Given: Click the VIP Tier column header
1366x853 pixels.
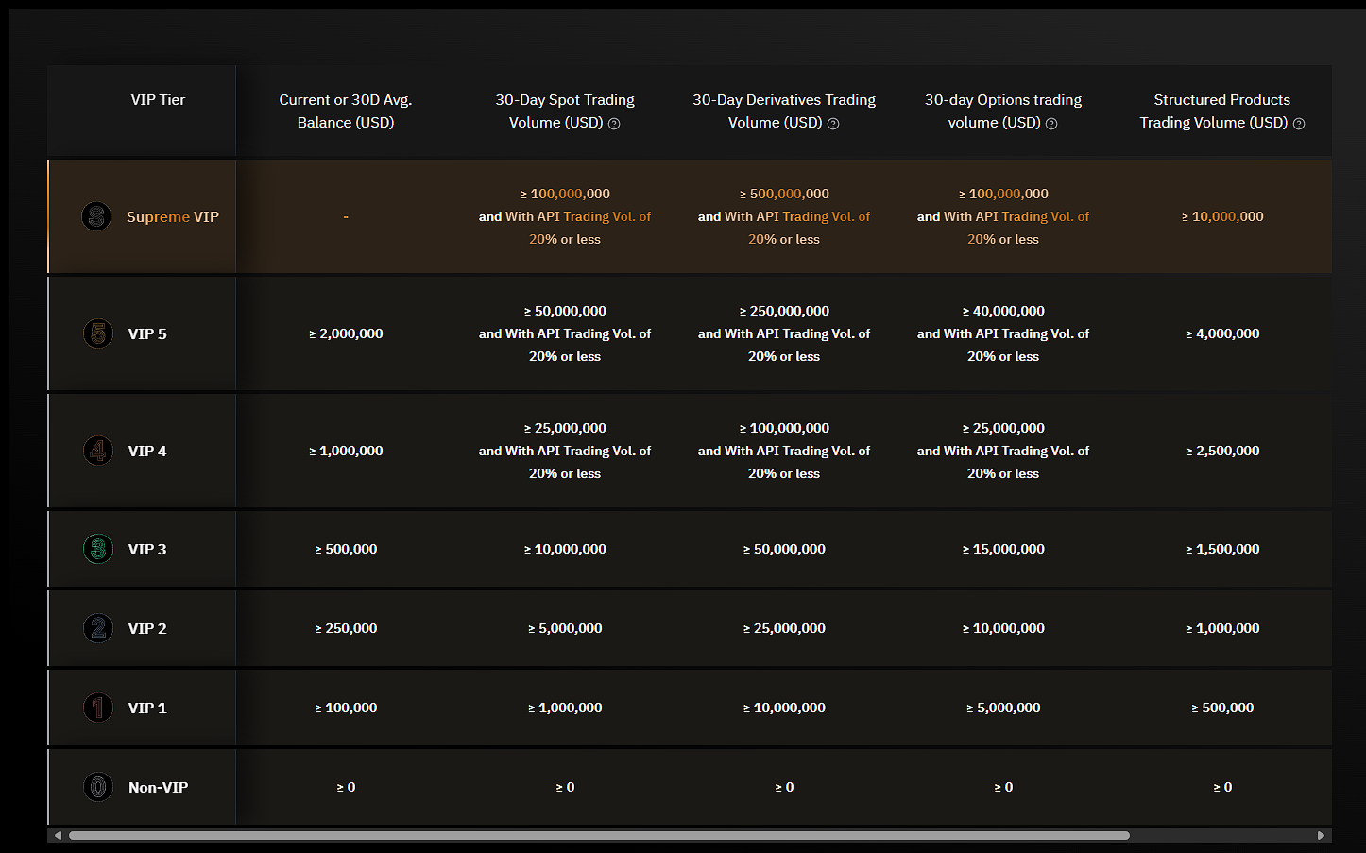Looking at the screenshot, I should [x=158, y=99].
